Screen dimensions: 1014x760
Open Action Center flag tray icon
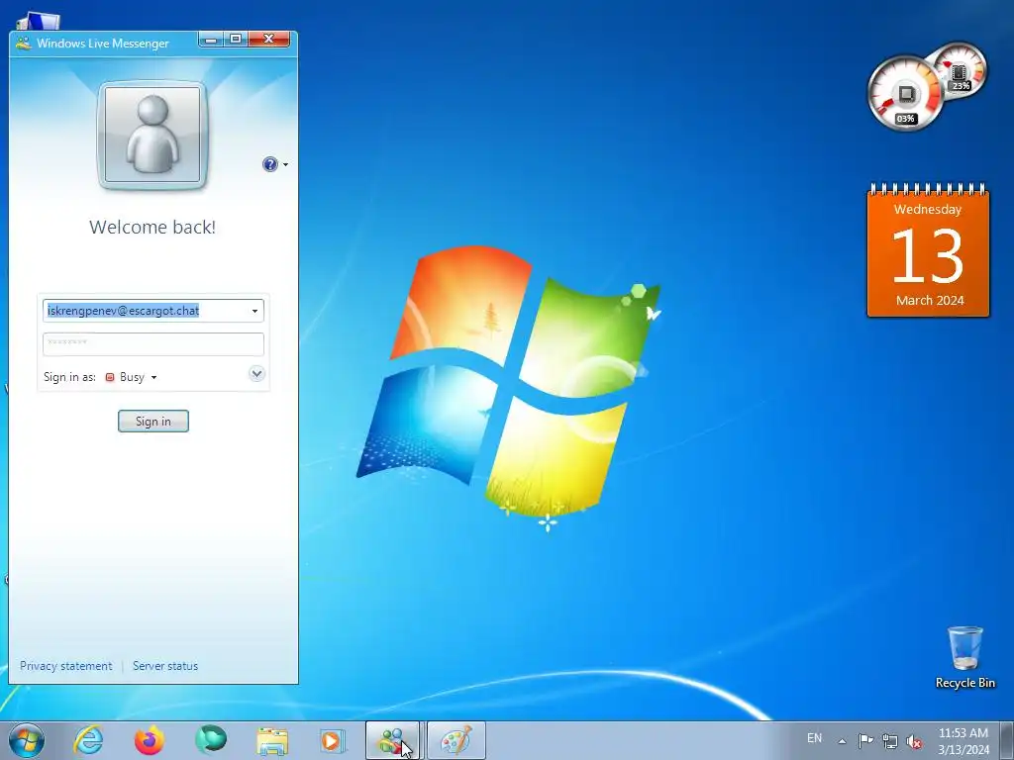click(865, 741)
